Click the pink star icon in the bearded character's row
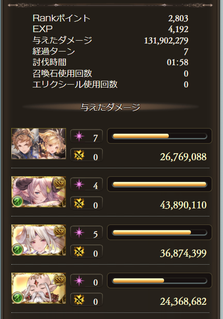This screenshot has height=319, width=223. [x=79, y=281]
